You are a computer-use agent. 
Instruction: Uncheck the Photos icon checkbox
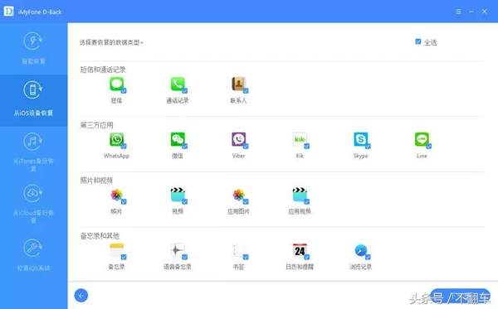tap(124, 201)
